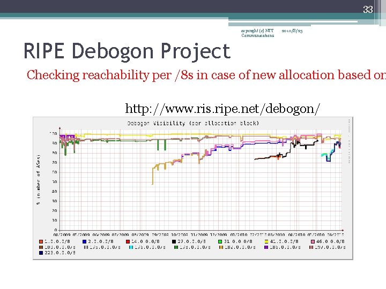Click the 223.0.0.0/8 legend label

tap(60, 253)
